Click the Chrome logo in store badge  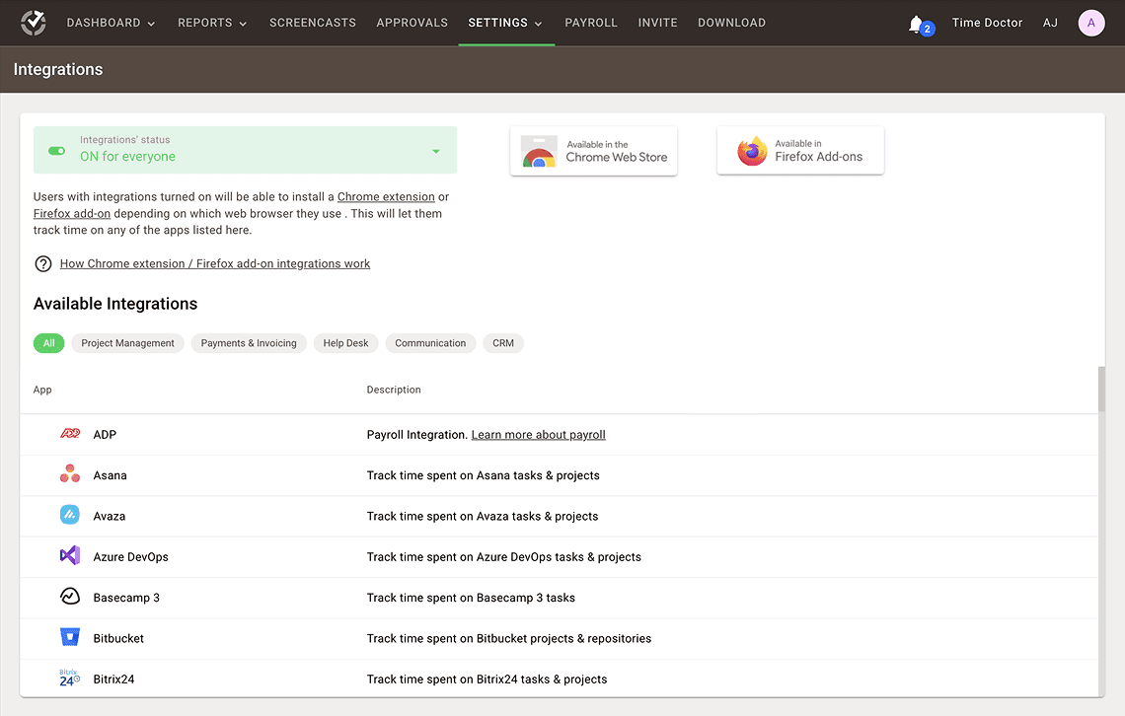(x=539, y=151)
